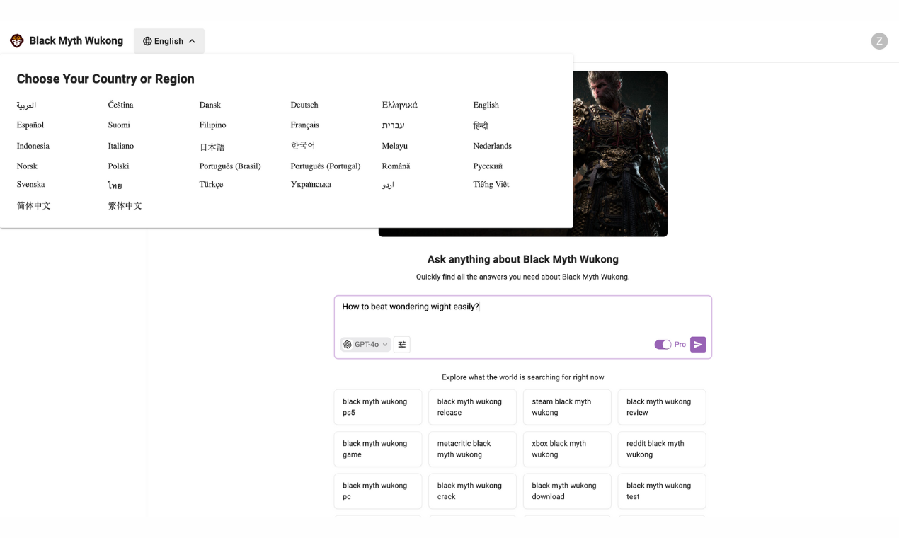Search reddit black myth wukong suggestion

pyautogui.click(x=662, y=449)
